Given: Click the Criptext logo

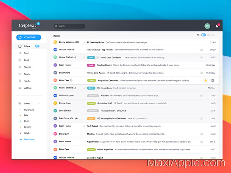Looking at the screenshot, I should coord(29,26).
